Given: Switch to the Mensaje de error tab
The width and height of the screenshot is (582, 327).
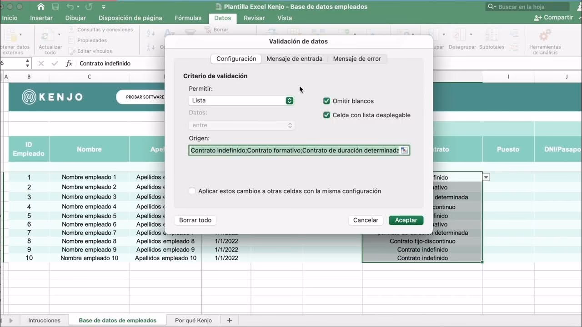Looking at the screenshot, I should coord(357,59).
